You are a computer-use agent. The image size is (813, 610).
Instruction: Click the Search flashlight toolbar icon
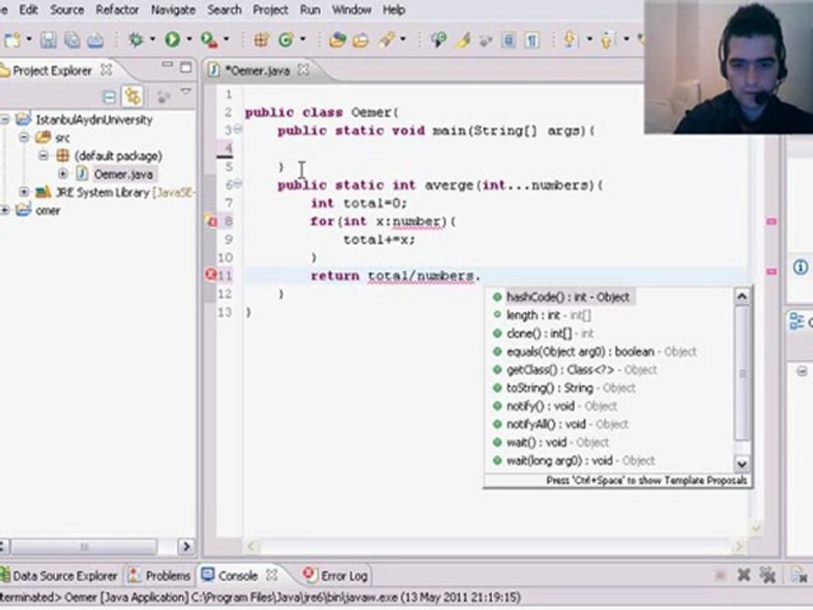(386, 40)
